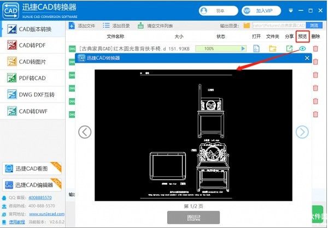Click the 添加文件 add file button
Screen dimensions: 328x228
(82, 26)
